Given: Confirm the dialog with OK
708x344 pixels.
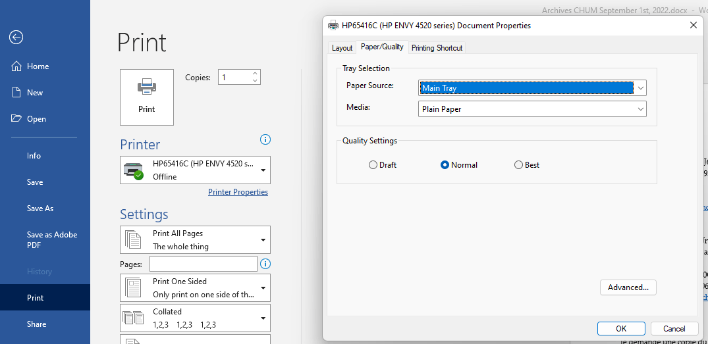Looking at the screenshot, I should (x=621, y=329).
